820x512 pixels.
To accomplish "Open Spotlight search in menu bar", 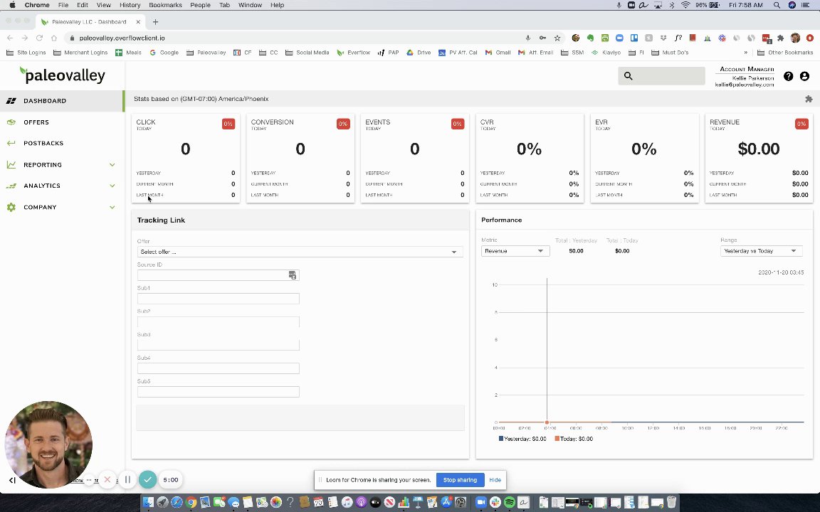I will [x=777, y=5].
